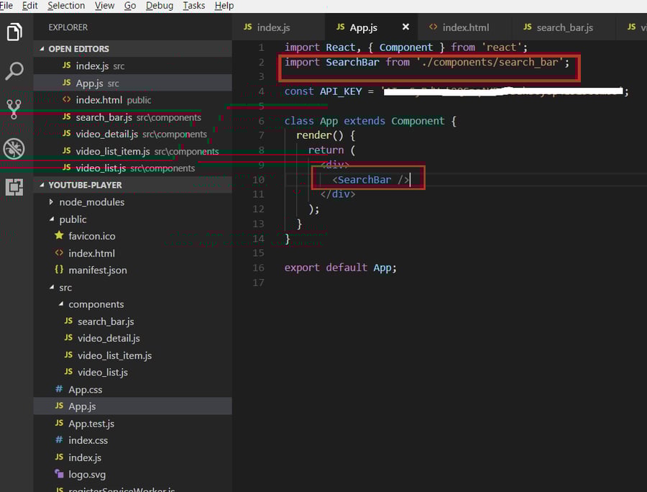Click line 10 containing SearchBar element

pos(364,179)
